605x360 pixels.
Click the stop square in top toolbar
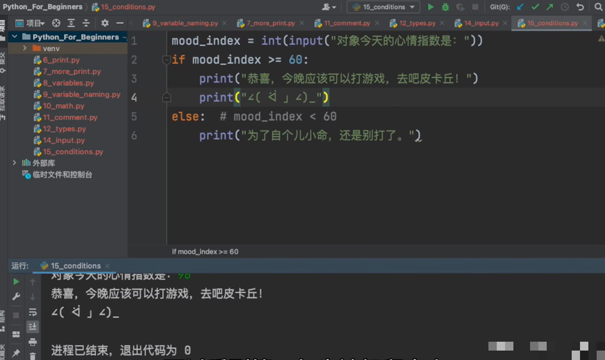tap(475, 7)
